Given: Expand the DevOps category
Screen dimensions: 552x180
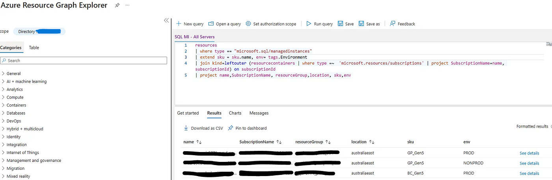Looking at the screenshot, I should point(3,121).
